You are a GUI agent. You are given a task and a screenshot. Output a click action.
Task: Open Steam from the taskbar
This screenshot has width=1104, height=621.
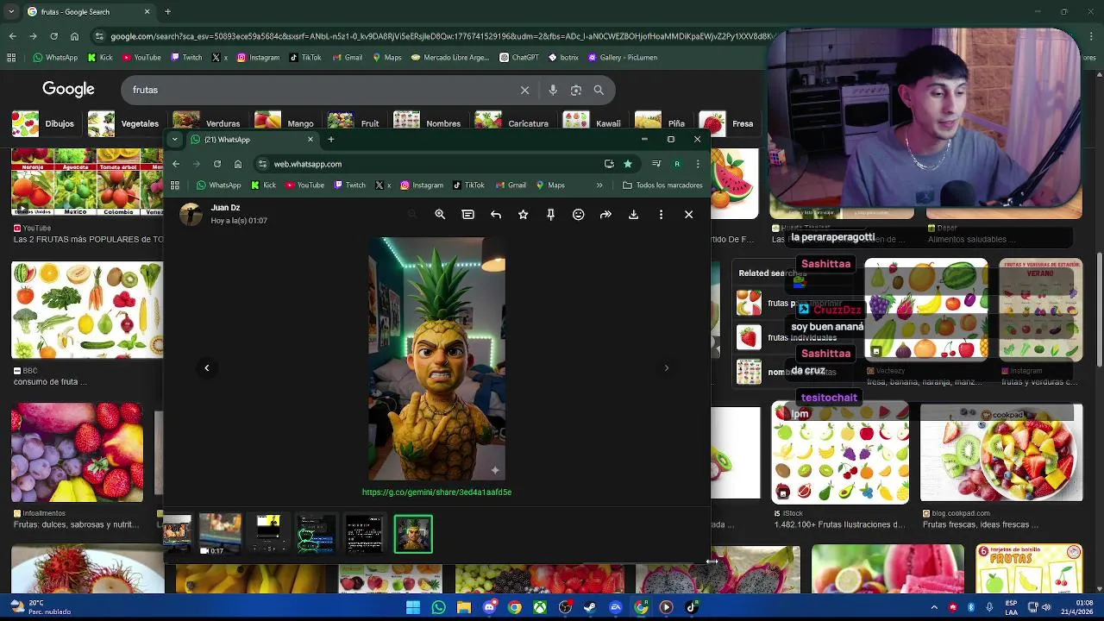click(590, 607)
